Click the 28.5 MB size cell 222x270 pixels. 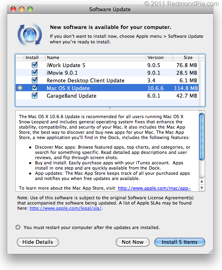click(187, 73)
